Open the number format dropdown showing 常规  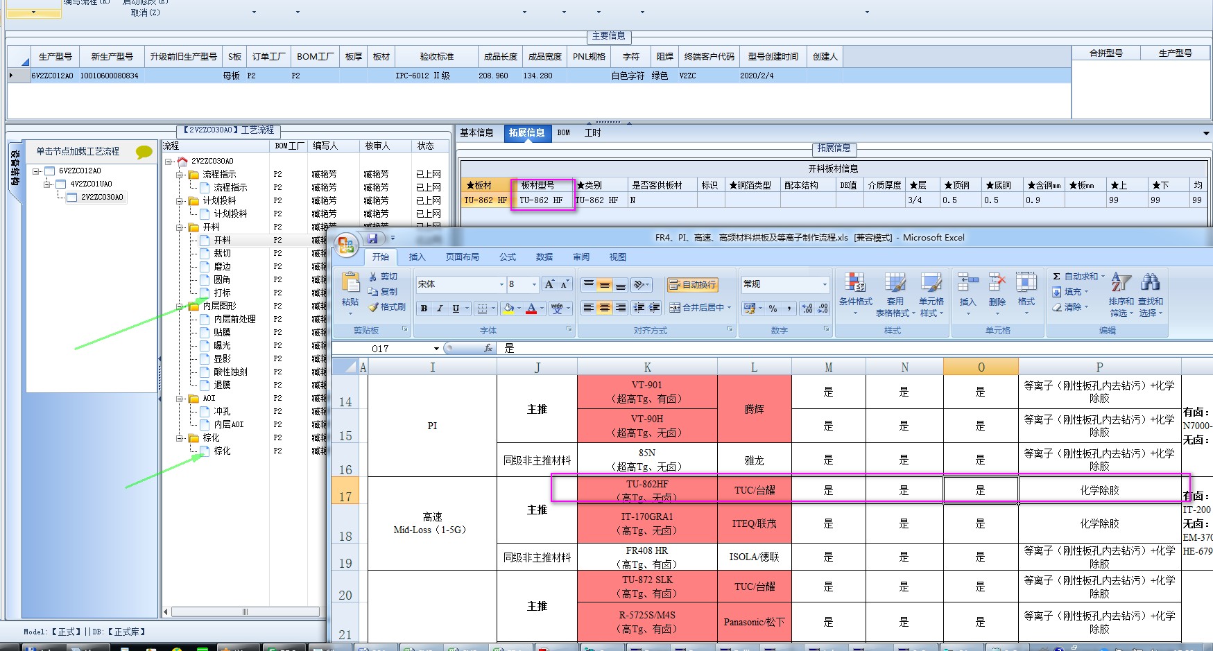pos(825,284)
